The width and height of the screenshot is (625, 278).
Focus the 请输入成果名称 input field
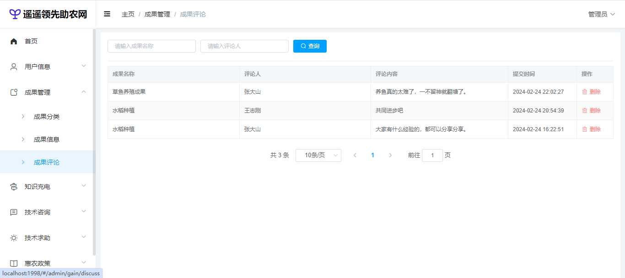tap(151, 46)
